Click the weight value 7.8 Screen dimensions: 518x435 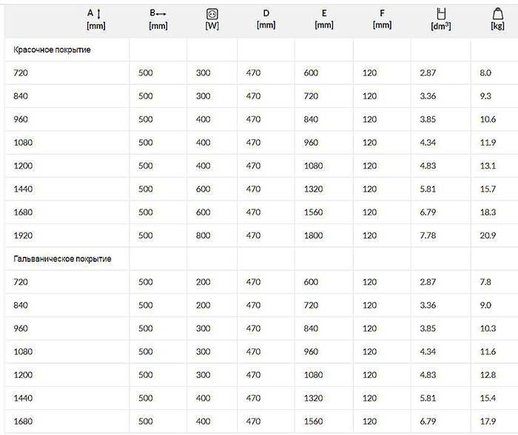tap(485, 282)
